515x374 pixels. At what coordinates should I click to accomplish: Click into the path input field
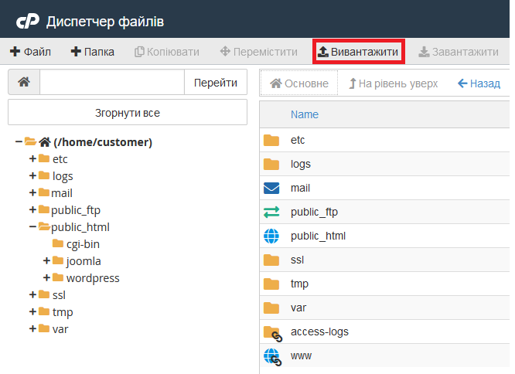click(112, 83)
